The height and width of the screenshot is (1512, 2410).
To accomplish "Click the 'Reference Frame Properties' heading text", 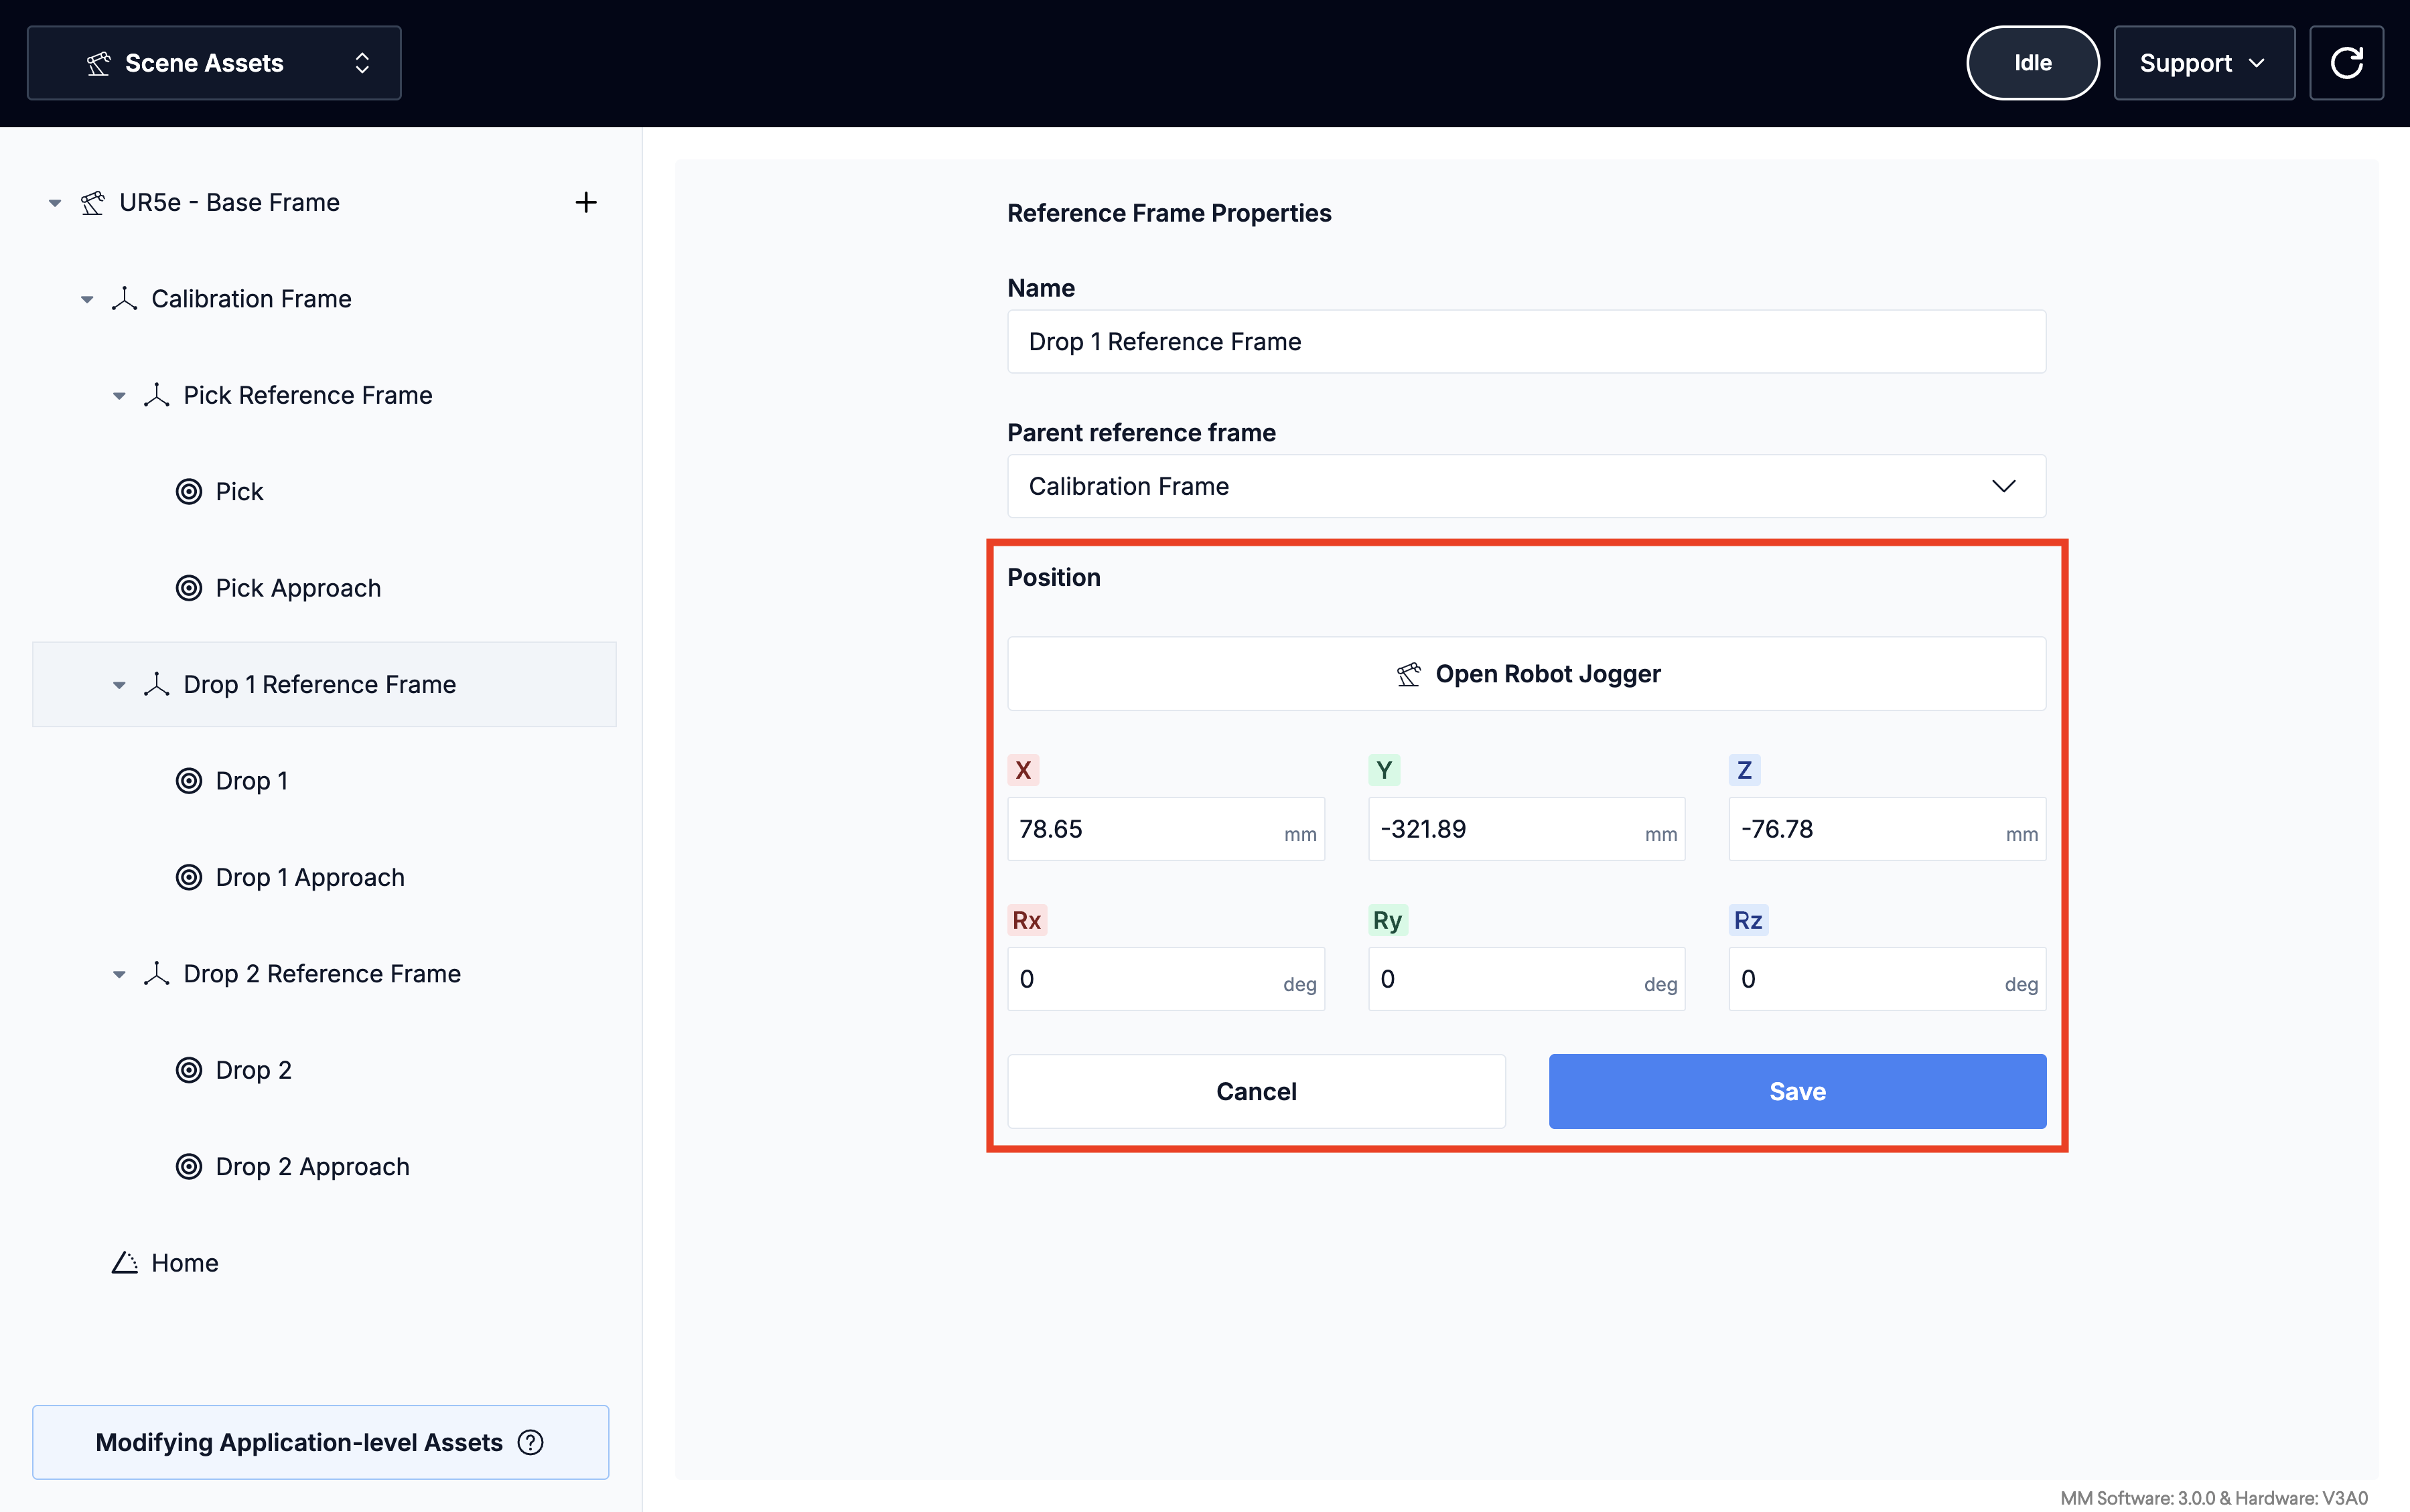I will pyautogui.click(x=1169, y=214).
